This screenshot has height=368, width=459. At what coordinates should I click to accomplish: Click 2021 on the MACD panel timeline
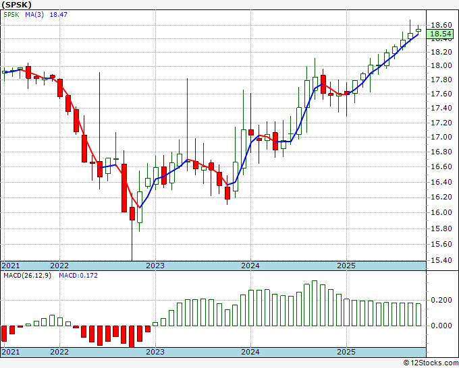pyautogui.click(x=11, y=352)
